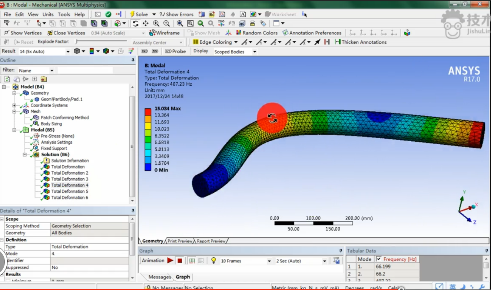Viewport: 491px width, 290px height.
Task: Pin the Graph panel
Action: [341, 251]
